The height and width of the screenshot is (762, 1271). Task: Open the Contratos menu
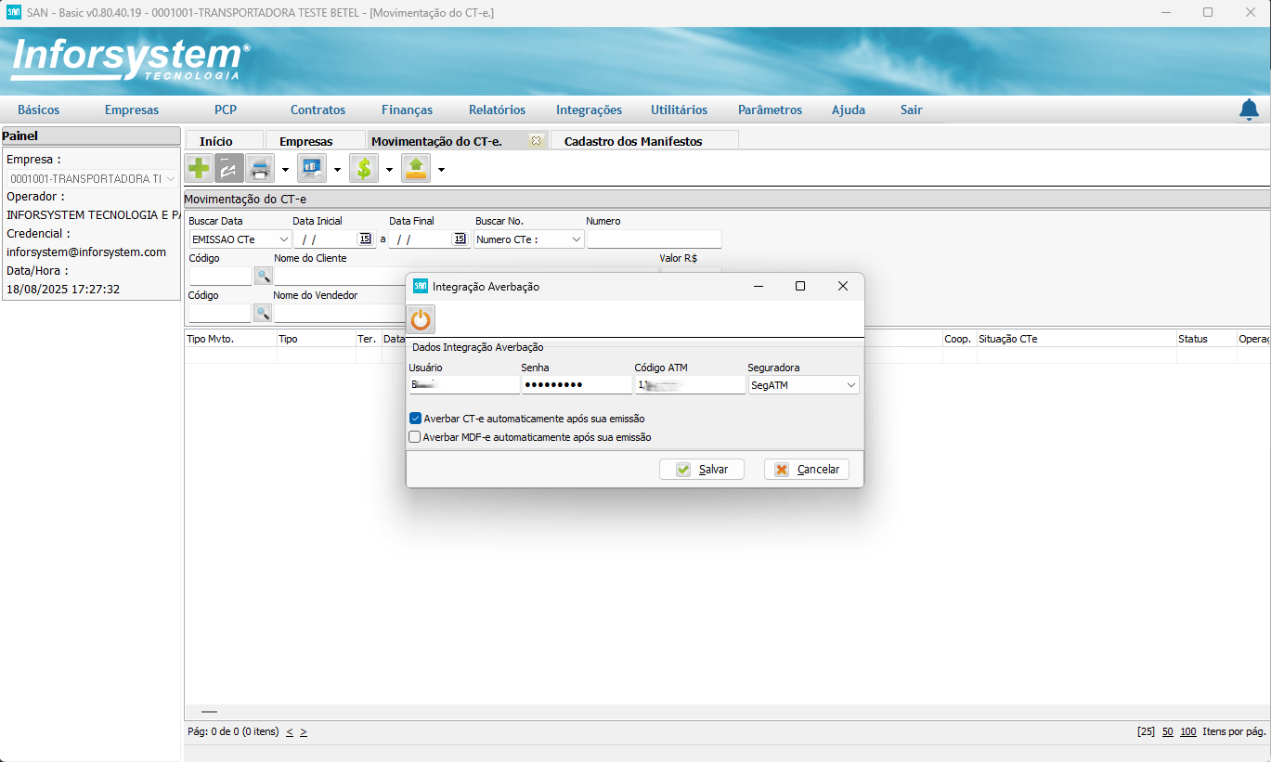point(318,110)
